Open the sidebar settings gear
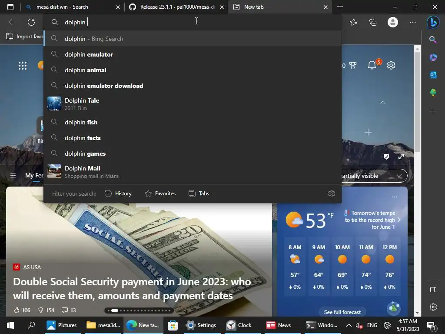445x334 pixels. pos(433,307)
